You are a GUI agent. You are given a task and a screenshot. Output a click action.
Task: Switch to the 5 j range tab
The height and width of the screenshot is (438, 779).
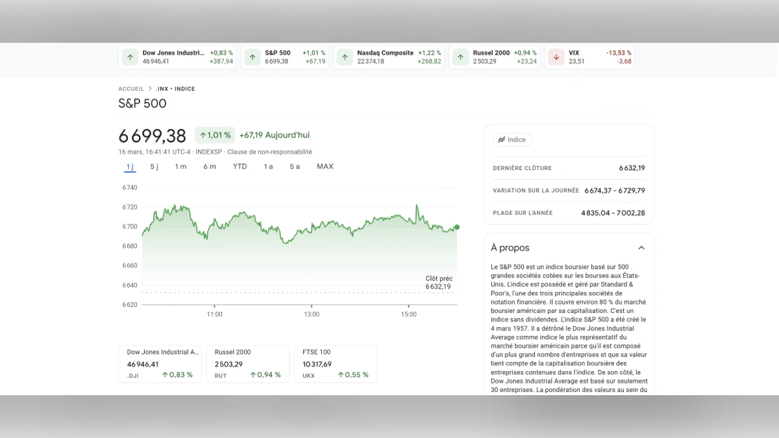coord(155,167)
